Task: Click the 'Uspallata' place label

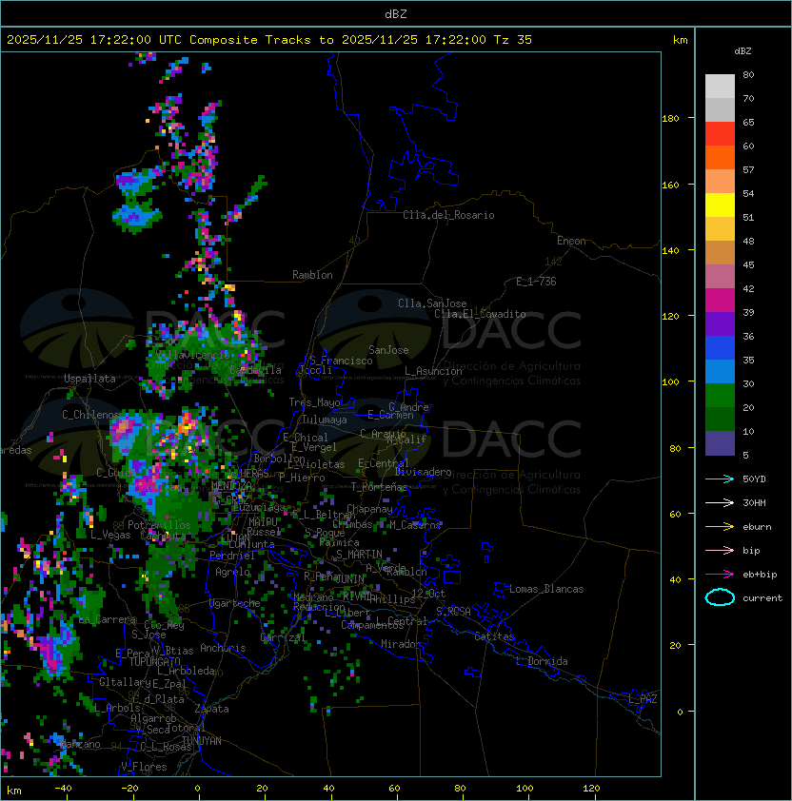Action: coord(89,379)
